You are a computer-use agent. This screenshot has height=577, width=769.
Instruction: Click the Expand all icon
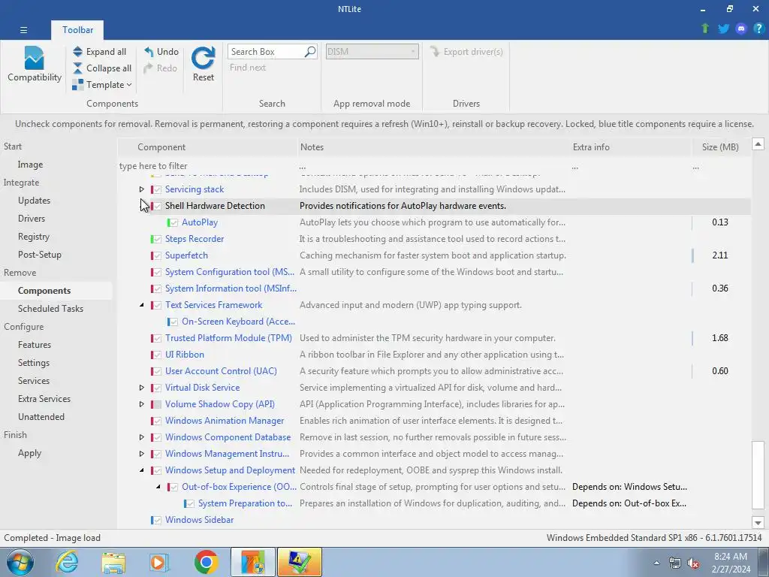77,52
